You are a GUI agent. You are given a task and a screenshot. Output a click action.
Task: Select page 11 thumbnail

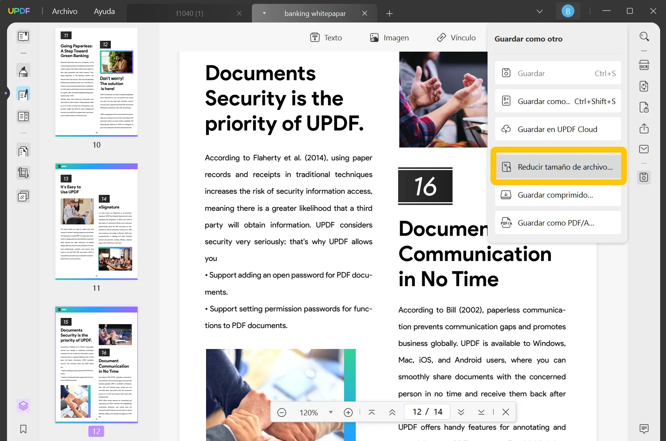96,221
